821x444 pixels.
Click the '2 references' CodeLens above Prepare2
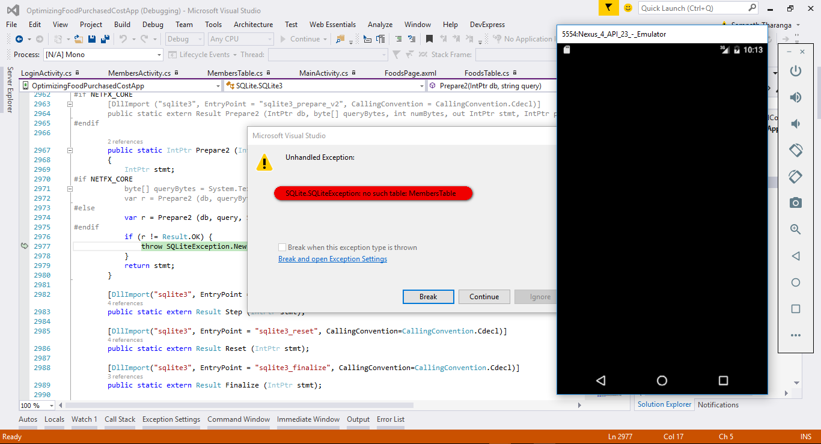point(125,142)
